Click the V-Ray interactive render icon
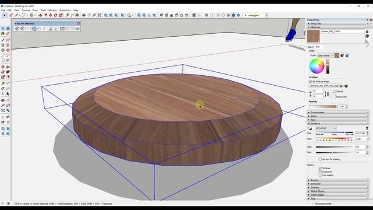373x210 pixels. (34, 29)
